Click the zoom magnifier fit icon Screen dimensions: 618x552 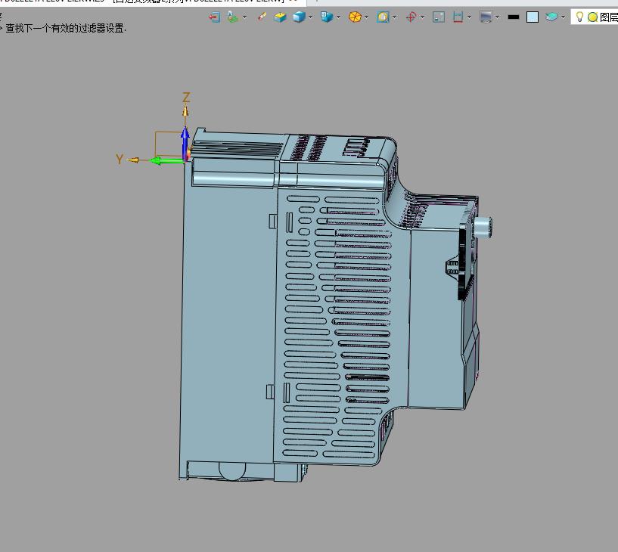tap(383, 17)
